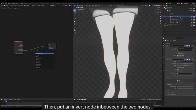Switch to the Layout workspace tab

pyautogui.click(x=21, y=4)
